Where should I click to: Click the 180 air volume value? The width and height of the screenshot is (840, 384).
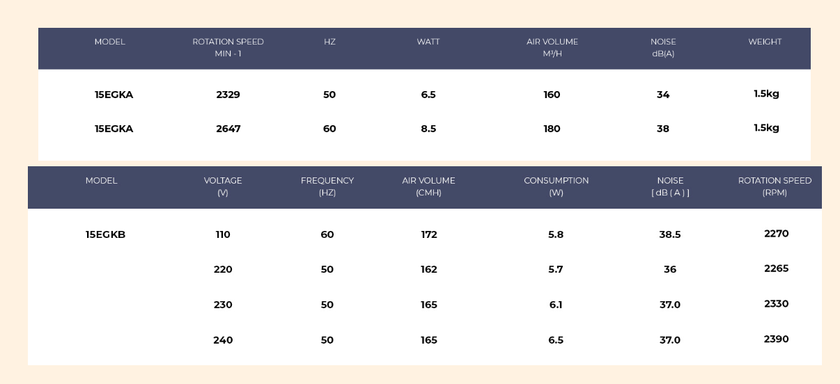(x=552, y=129)
